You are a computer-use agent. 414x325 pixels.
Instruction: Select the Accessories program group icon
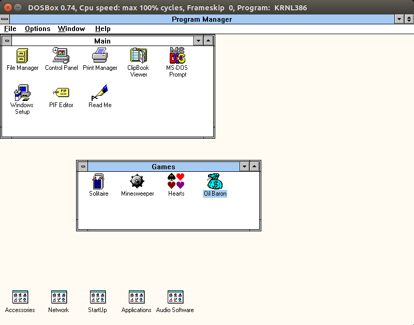(x=20, y=297)
